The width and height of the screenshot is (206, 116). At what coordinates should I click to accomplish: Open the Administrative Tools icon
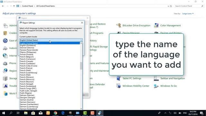5,25
